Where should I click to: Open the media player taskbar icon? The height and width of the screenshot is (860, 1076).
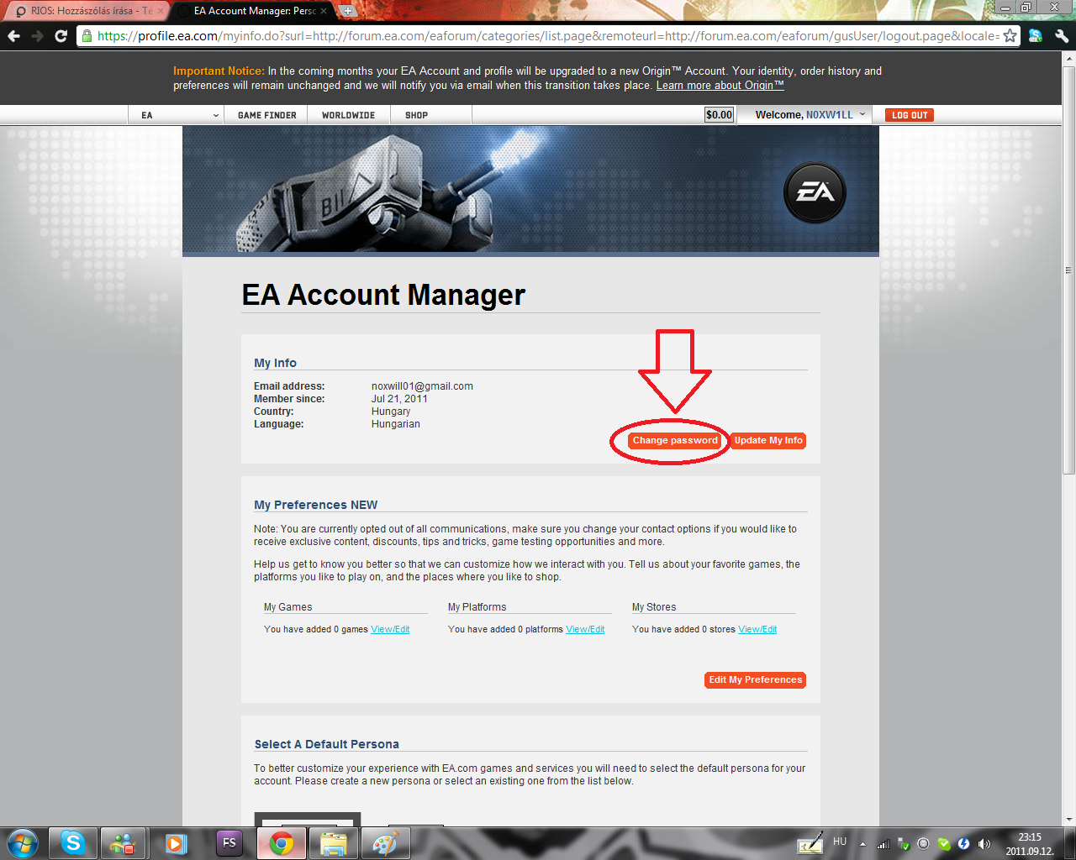176,842
